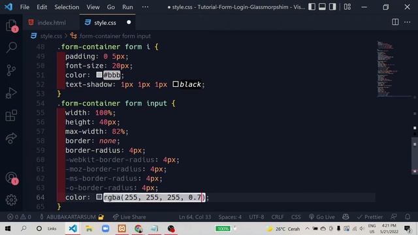Open color picker for rgba swatch on line 64

[99, 197]
